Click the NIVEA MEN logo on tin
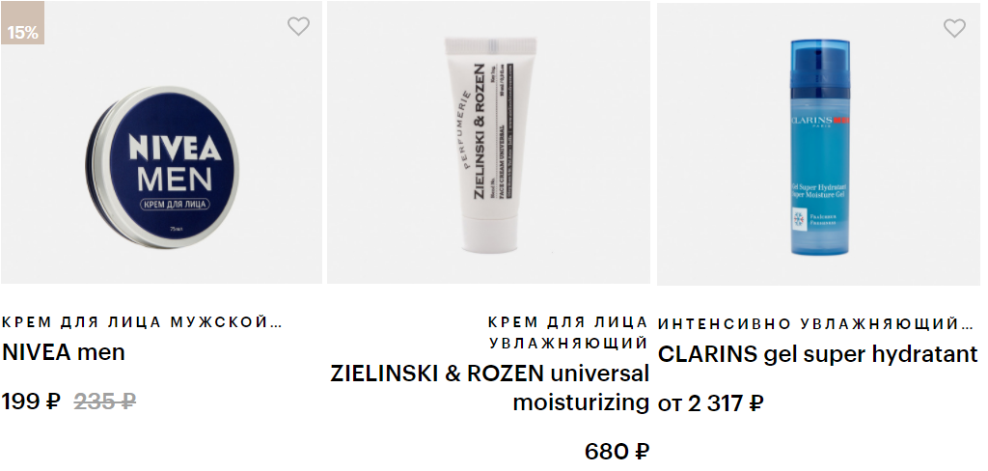 pos(175,163)
